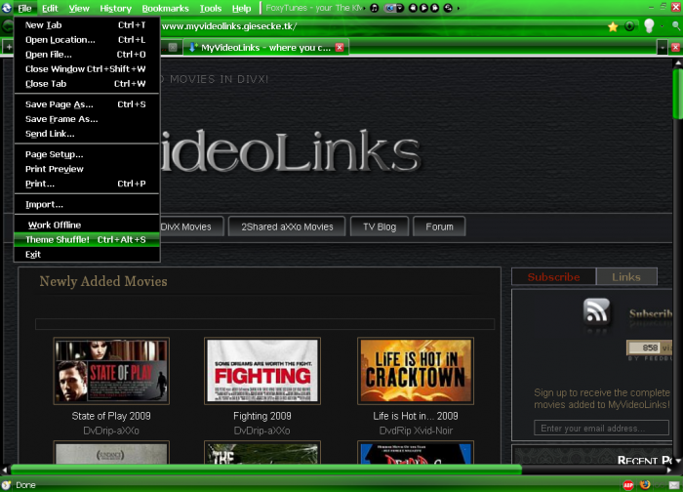The height and width of the screenshot is (492, 683).
Task: Click the status bar icon beside Done
Action: pyautogui.click(x=6, y=484)
